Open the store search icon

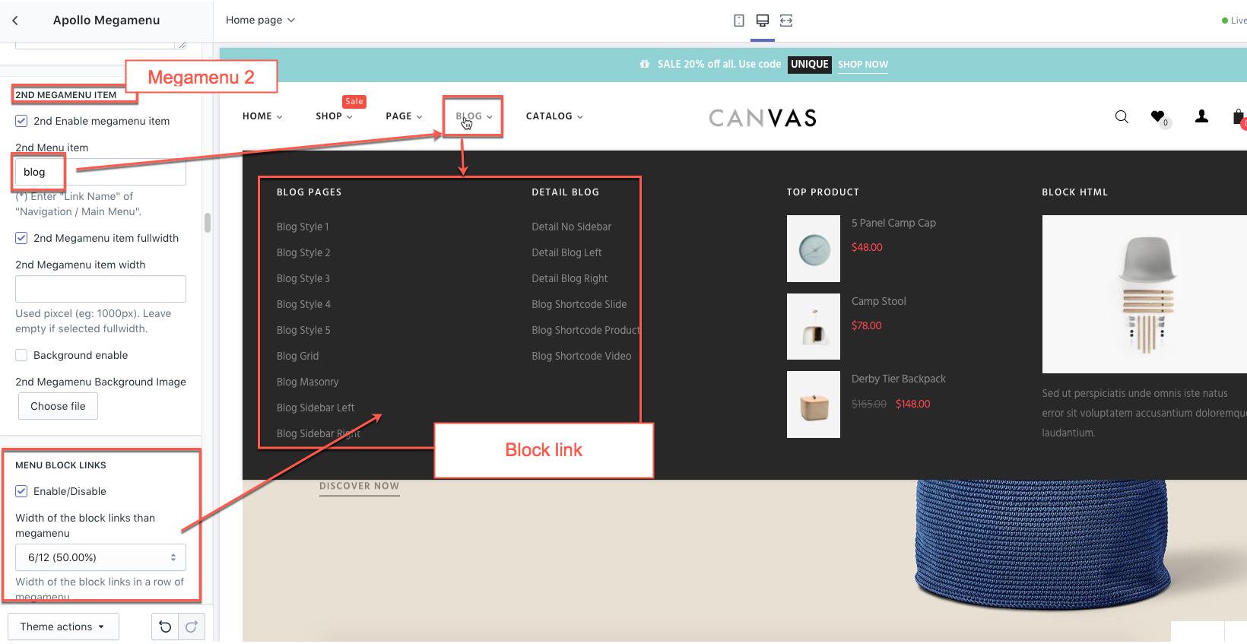[1122, 116]
